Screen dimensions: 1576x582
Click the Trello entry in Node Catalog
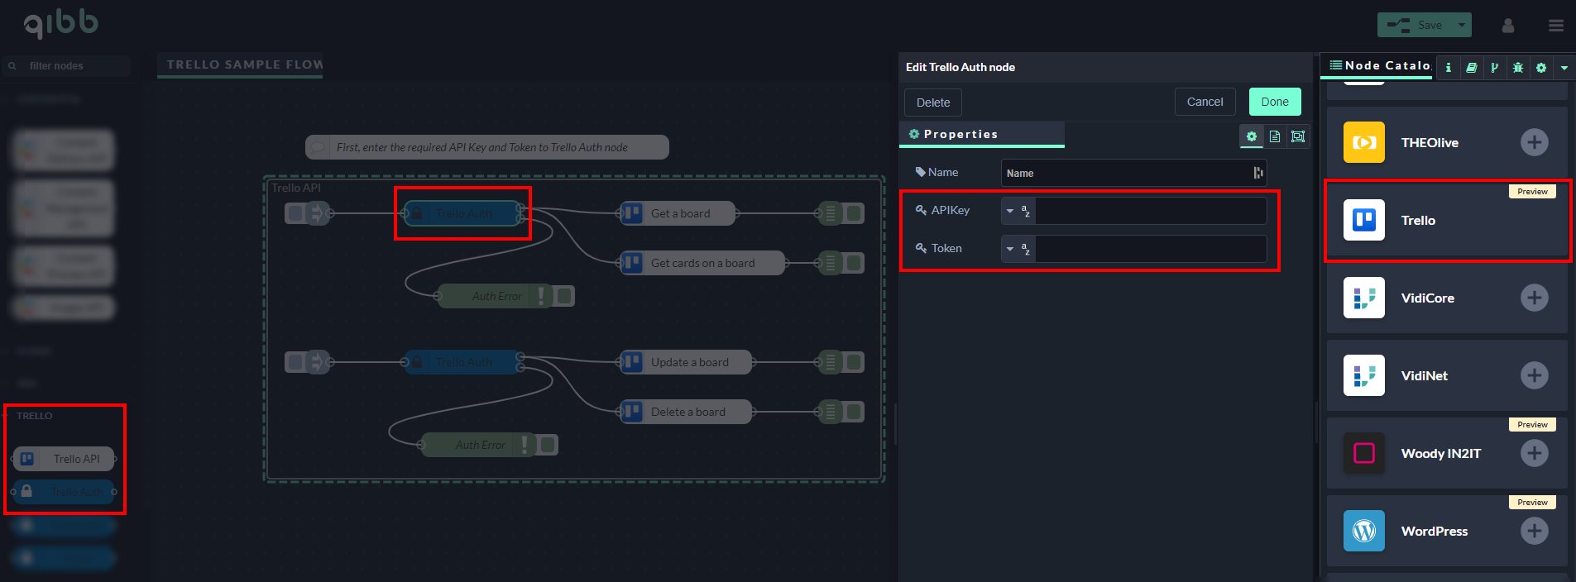[x=1447, y=220]
